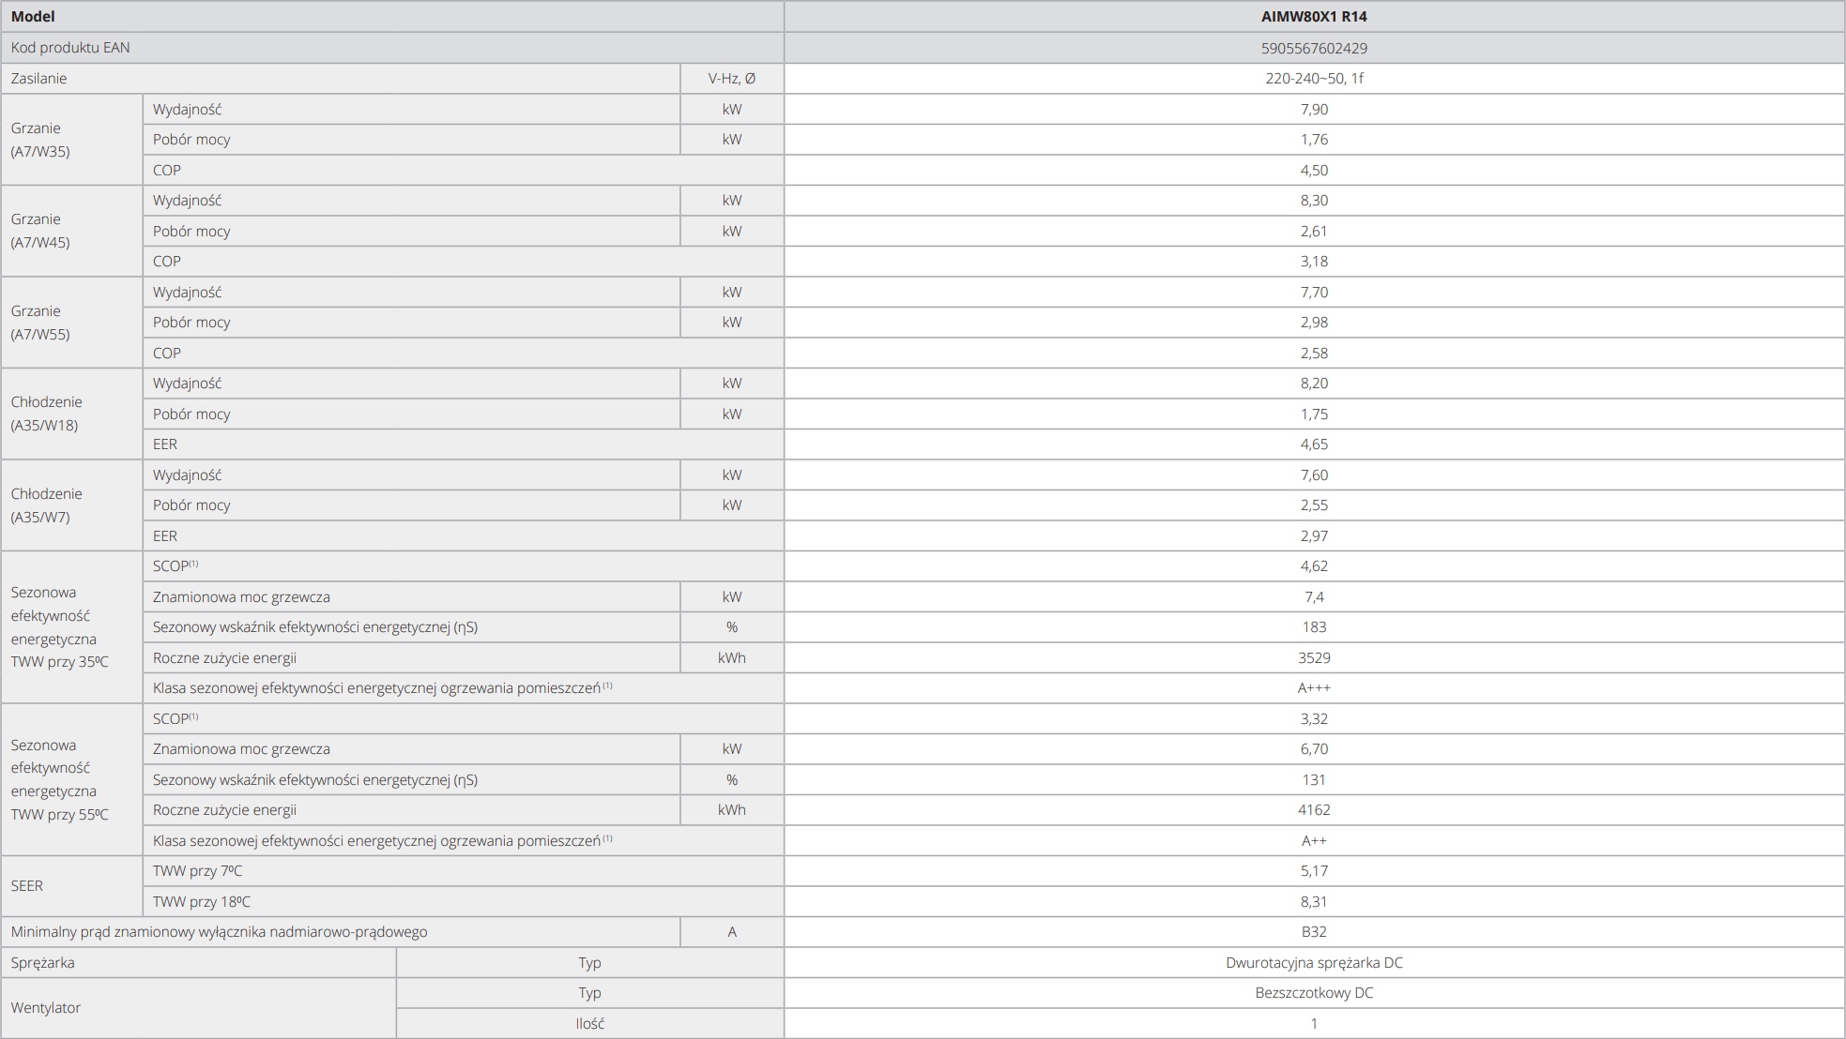Click the Chłodzenie (A35/W7) group label
The height and width of the screenshot is (1039, 1846).
(46, 504)
